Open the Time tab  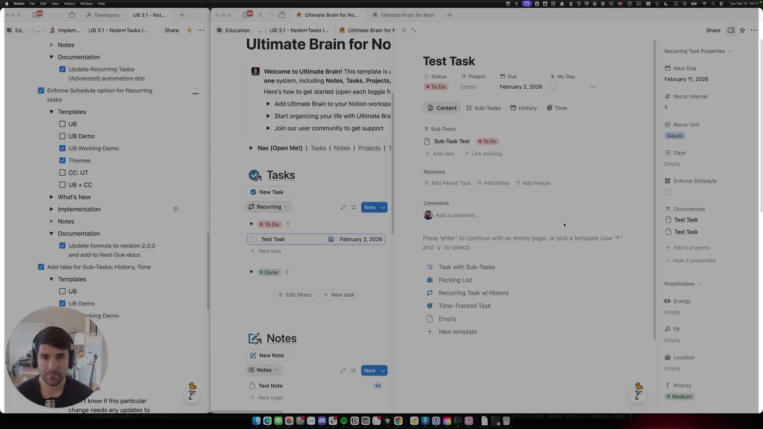[x=556, y=108]
